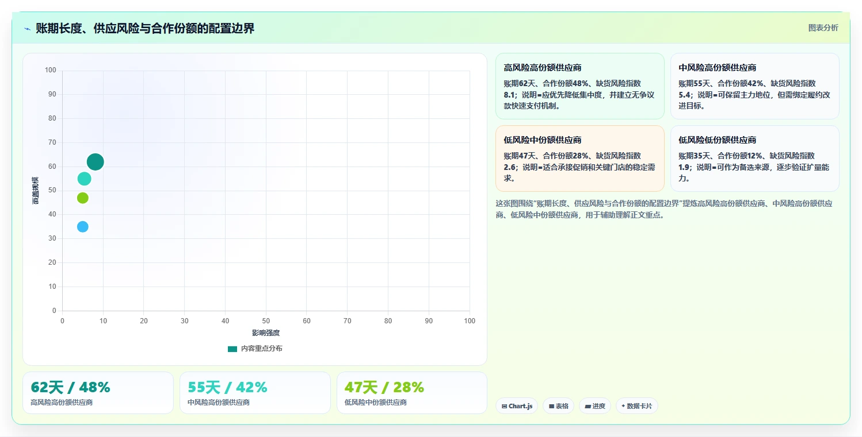The width and height of the screenshot is (862, 437).
Task: Click the Chart.js tag chip
Action: [517, 406]
